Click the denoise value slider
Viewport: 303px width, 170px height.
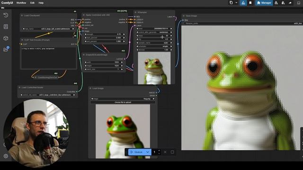pos(154,50)
